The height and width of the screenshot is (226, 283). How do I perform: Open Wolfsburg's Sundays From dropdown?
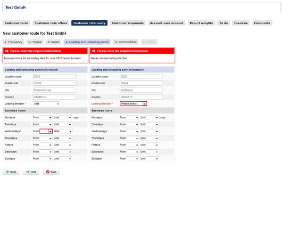coord(133,159)
